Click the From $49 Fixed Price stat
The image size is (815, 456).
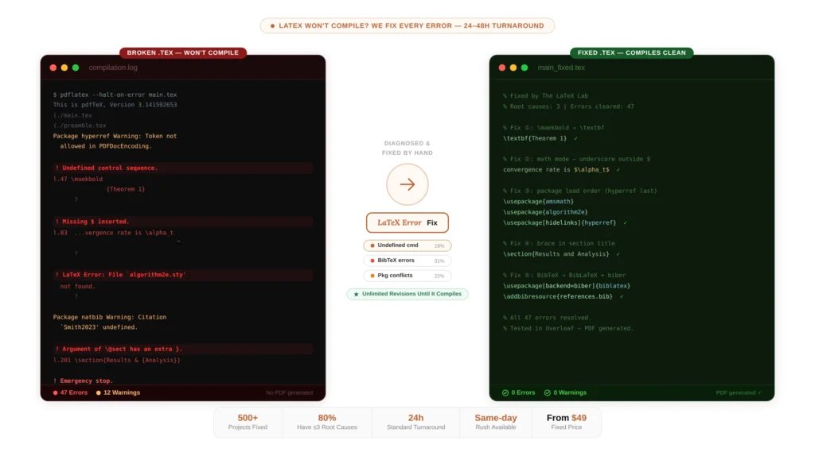567,423
